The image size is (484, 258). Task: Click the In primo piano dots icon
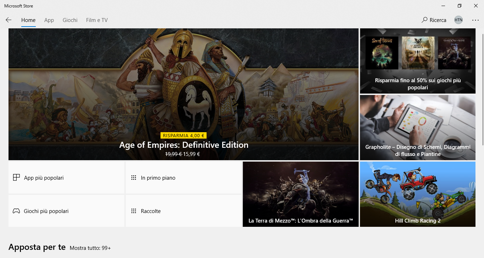pos(134,178)
